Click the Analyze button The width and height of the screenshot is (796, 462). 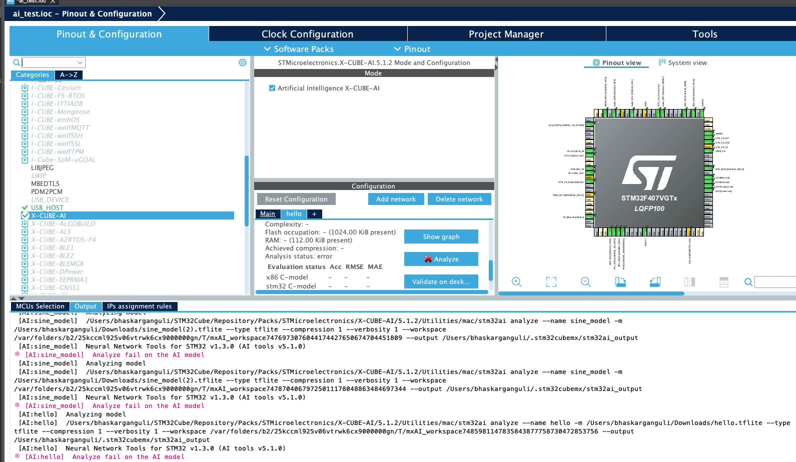(x=441, y=259)
